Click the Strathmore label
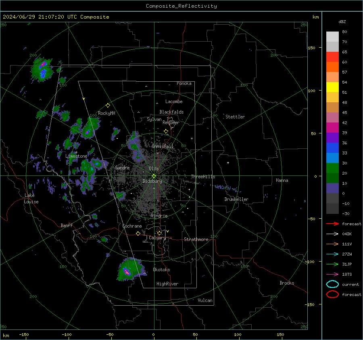 196,239
